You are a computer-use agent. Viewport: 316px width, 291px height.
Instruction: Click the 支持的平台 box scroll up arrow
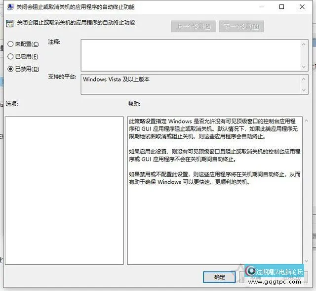coord(304,79)
